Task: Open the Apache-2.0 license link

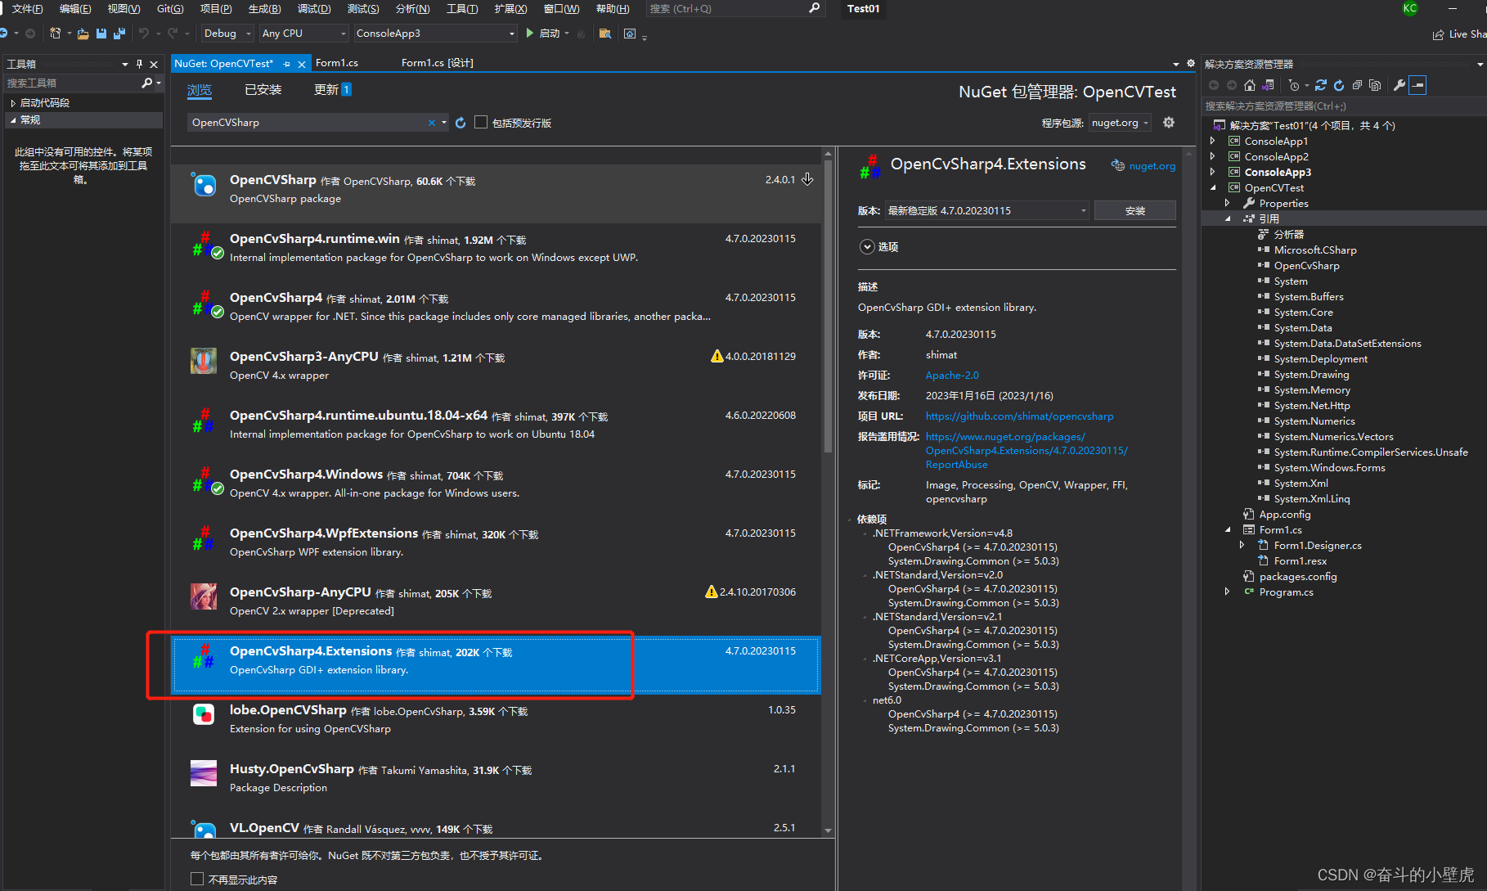Action: coord(952,375)
